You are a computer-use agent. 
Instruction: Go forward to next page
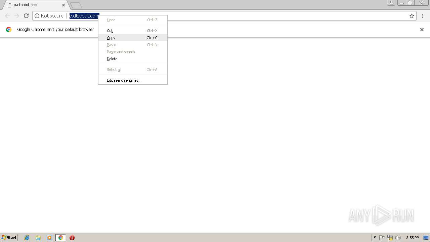(17, 16)
